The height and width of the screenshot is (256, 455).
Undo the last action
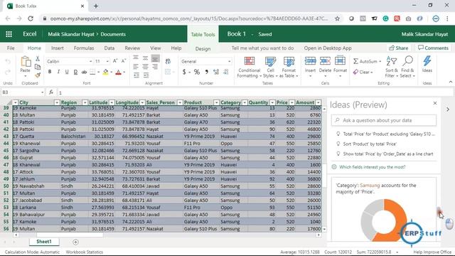point(8,62)
